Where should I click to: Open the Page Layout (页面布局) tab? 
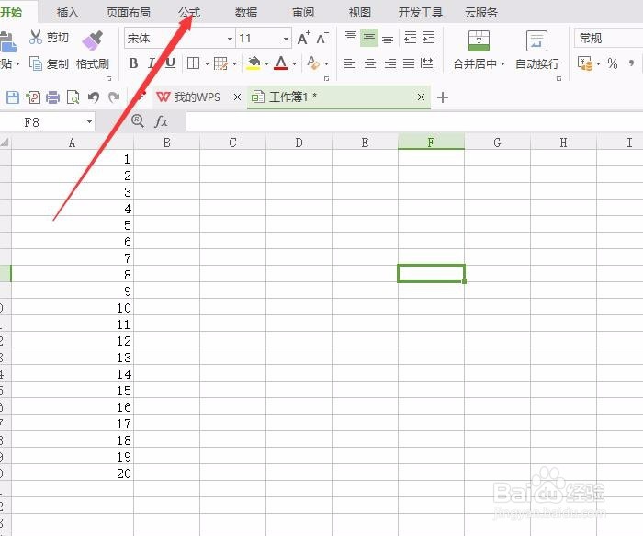coord(129,12)
